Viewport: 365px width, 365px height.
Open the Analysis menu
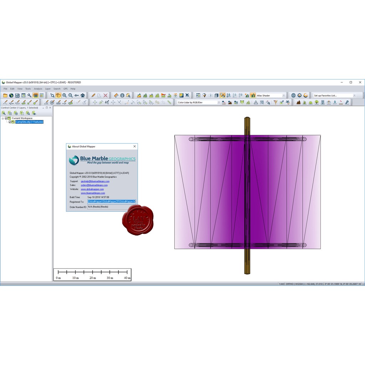(x=38, y=89)
